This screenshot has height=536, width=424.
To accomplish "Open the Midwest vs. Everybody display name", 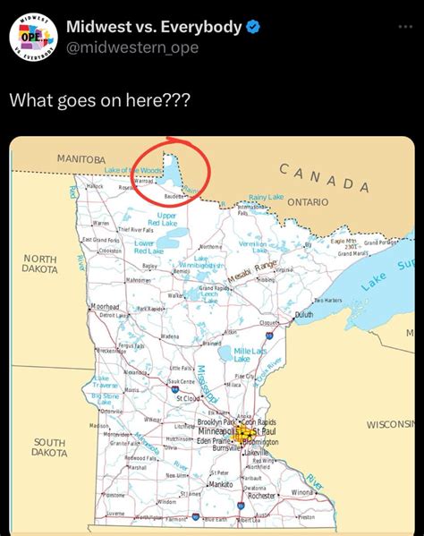I will coord(154,27).
